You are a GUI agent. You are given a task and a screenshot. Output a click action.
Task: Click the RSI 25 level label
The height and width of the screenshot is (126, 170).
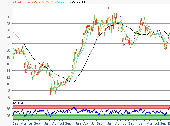(x=8, y=116)
